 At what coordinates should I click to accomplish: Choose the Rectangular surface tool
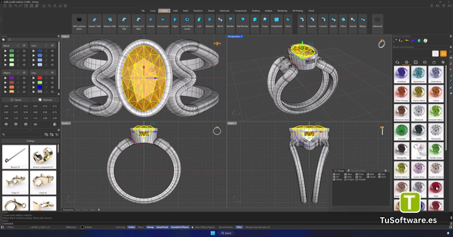163,23
